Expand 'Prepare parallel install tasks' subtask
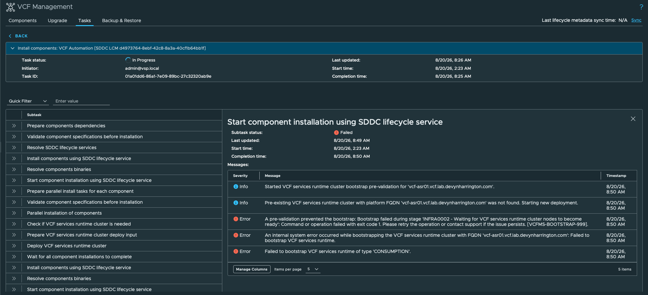 14,191
